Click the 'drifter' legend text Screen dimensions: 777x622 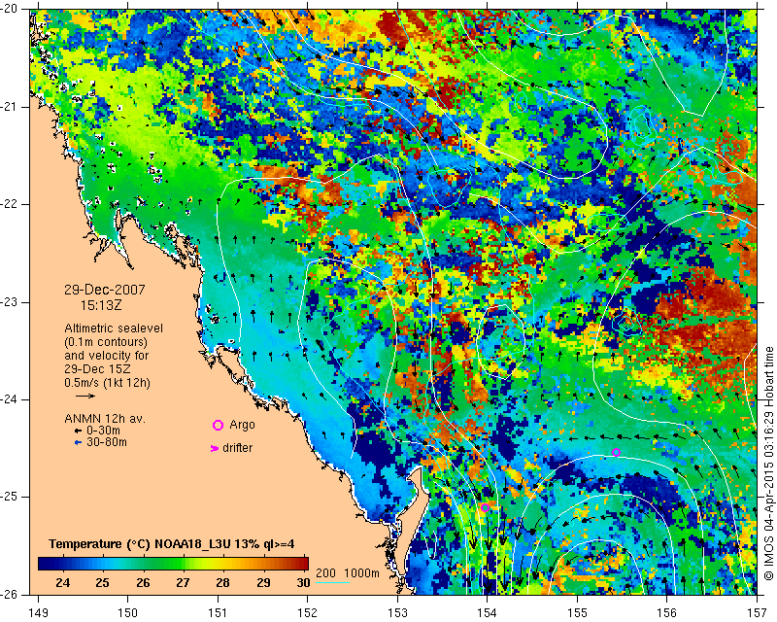[237, 448]
